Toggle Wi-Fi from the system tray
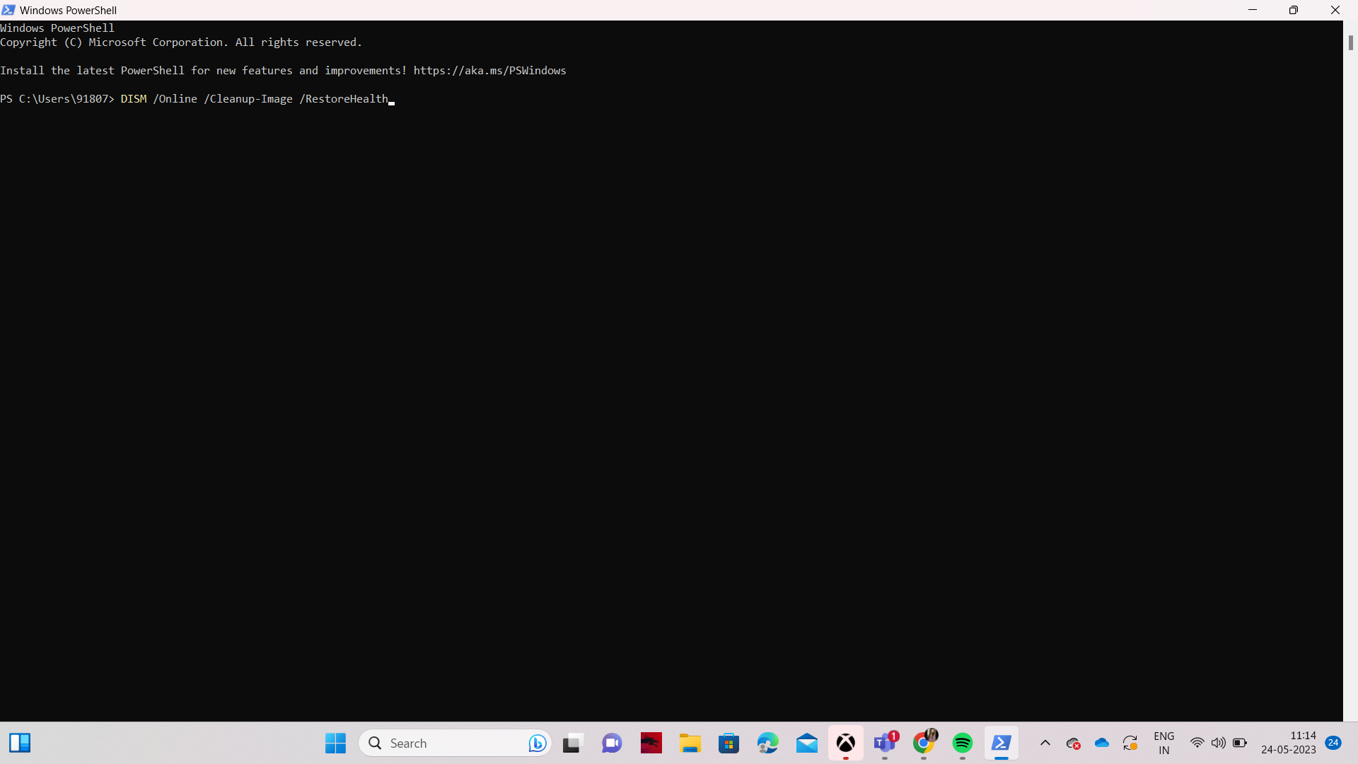The height and width of the screenshot is (764, 1358). point(1197,743)
